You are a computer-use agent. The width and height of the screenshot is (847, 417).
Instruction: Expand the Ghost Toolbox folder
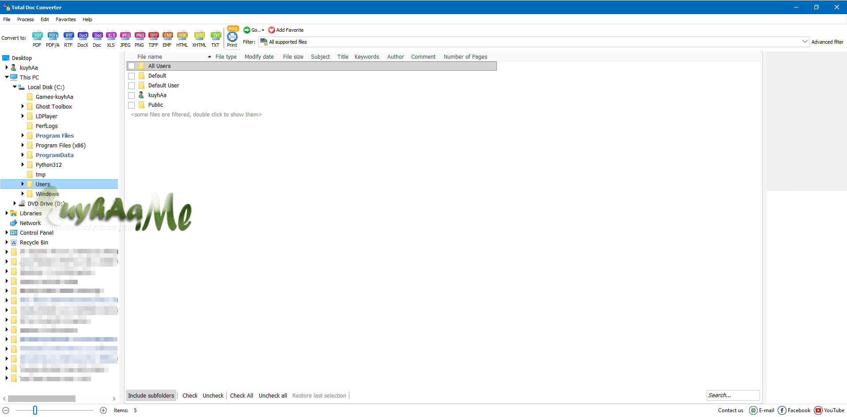click(x=23, y=106)
